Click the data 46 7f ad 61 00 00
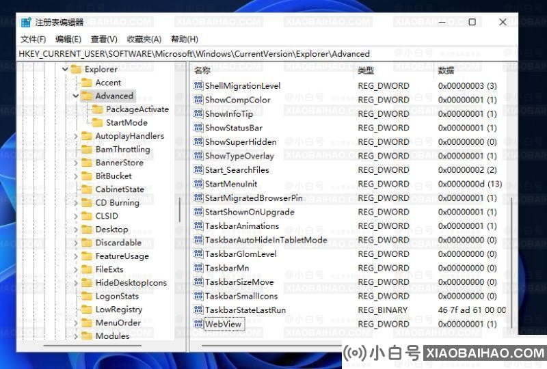Viewport: 547px width, 369px height. (472, 310)
